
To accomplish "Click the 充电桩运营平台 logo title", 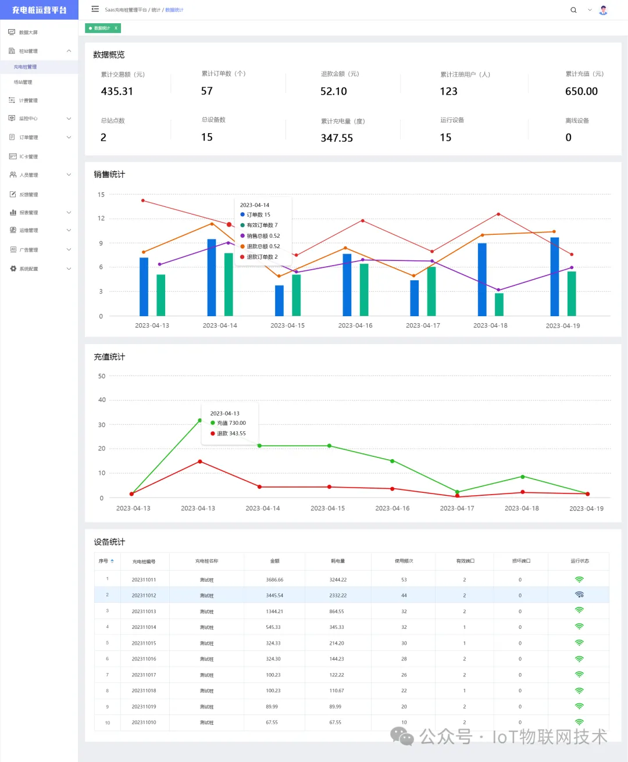I will [39, 10].
